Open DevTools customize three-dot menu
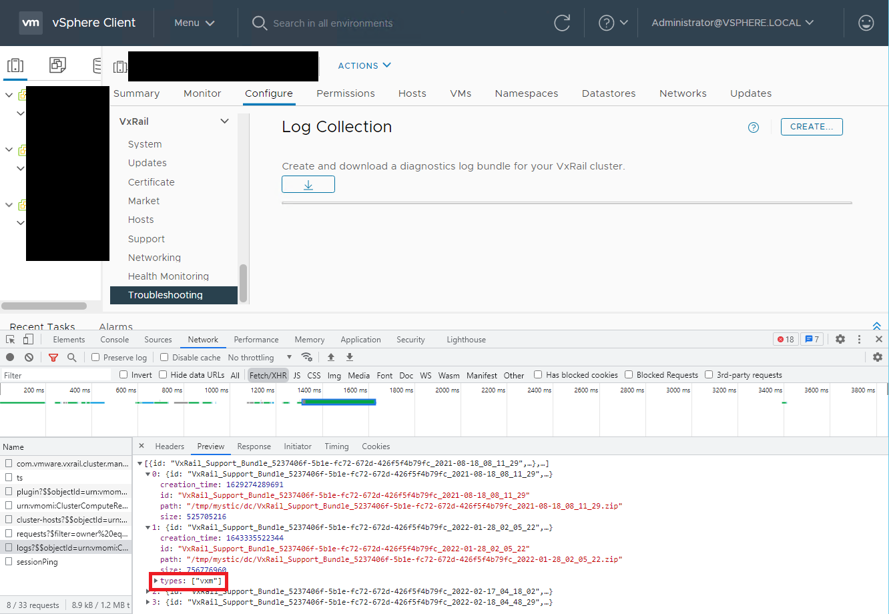The width and height of the screenshot is (889, 614). [x=860, y=340]
